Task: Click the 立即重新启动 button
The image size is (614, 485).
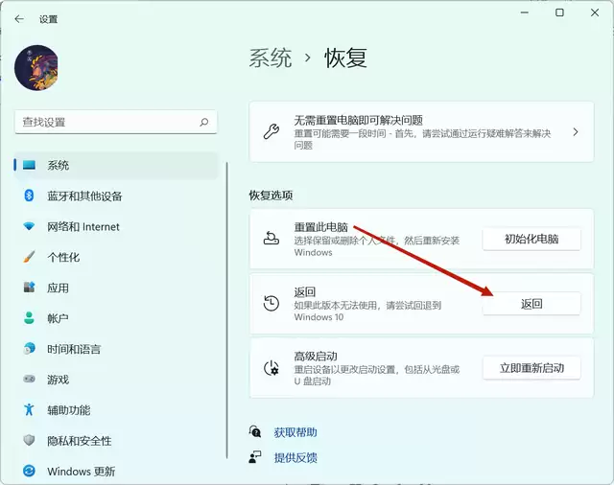Action: [x=531, y=367]
